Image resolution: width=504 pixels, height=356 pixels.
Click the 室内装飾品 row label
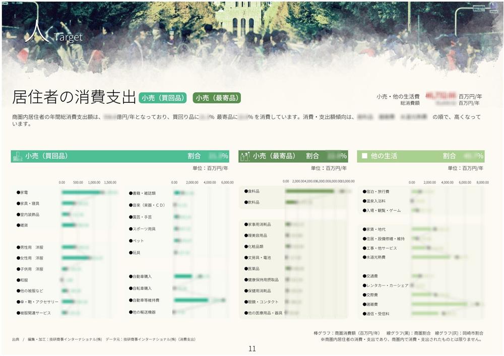pyautogui.click(x=28, y=214)
